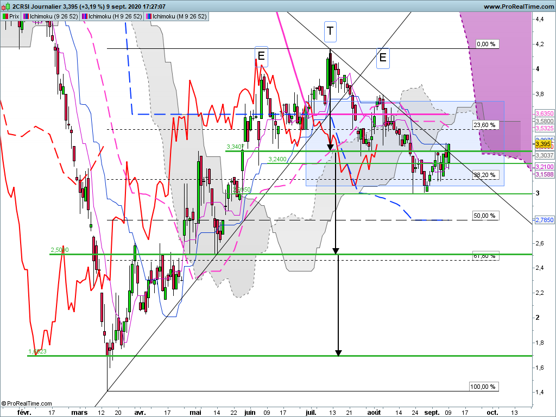Click the Prix legend label
Viewport: 556px width, 417px height.
click(15, 16)
